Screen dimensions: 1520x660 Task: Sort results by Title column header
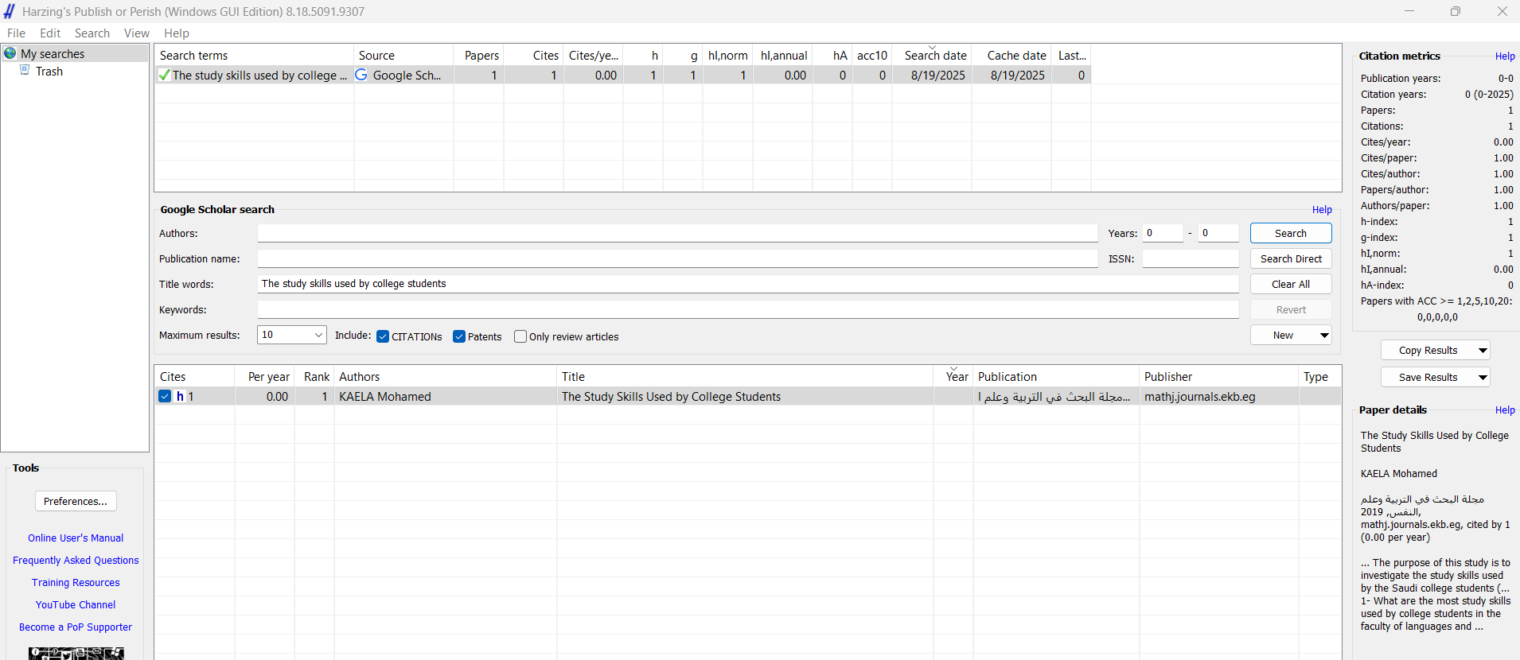click(745, 377)
